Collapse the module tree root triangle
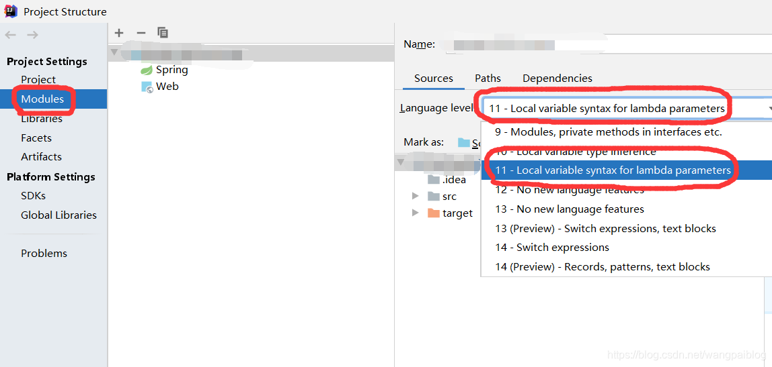This screenshot has width=772, height=367. pos(114,52)
